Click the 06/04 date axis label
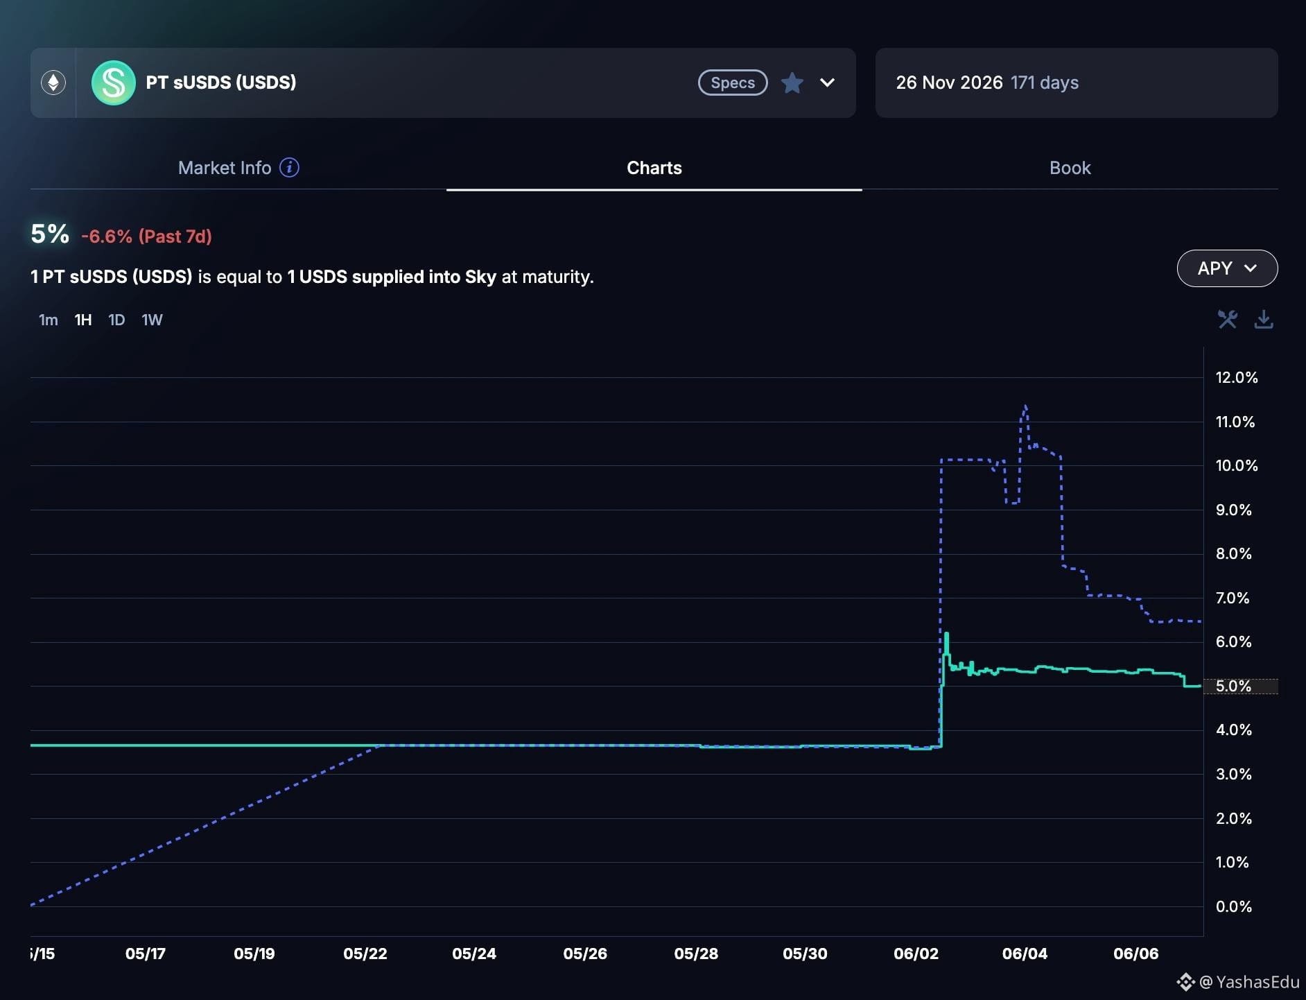 tap(1025, 954)
